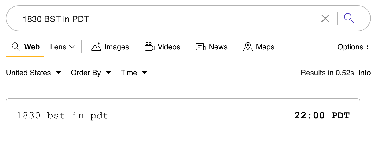Image resolution: width=374 pixels, height=152 pixels.
Task: Open the News tab
Action: click(218, 47)
